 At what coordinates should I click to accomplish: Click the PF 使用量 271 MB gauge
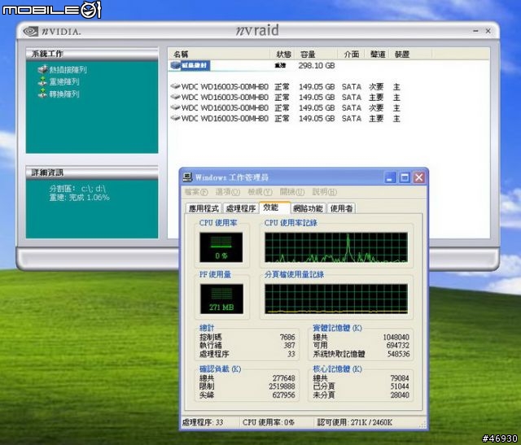coord(221,299)
